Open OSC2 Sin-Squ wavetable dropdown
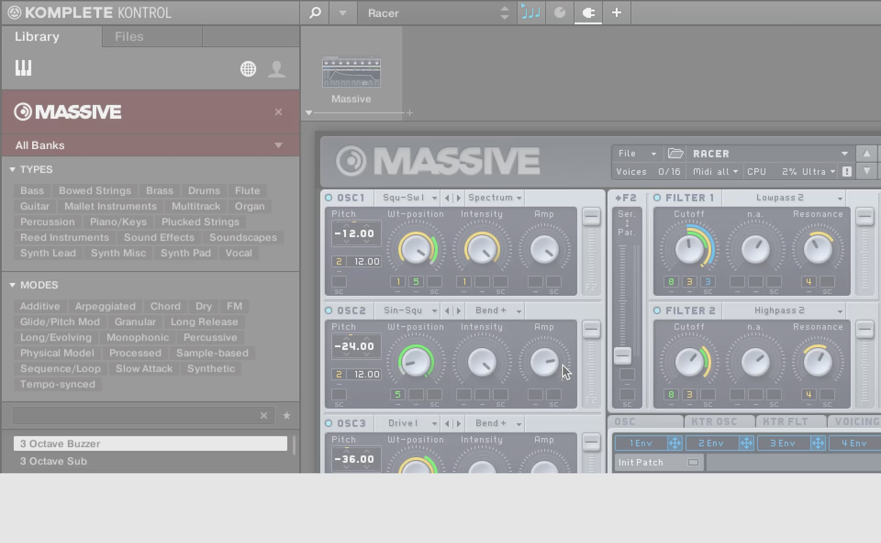This screenshot has height=543, width=881. [407, 310]
